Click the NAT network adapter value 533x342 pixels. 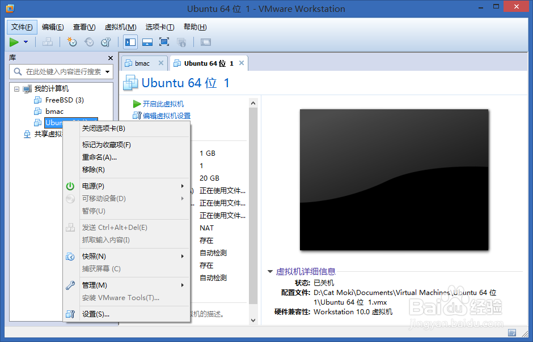tap(206, 228)
